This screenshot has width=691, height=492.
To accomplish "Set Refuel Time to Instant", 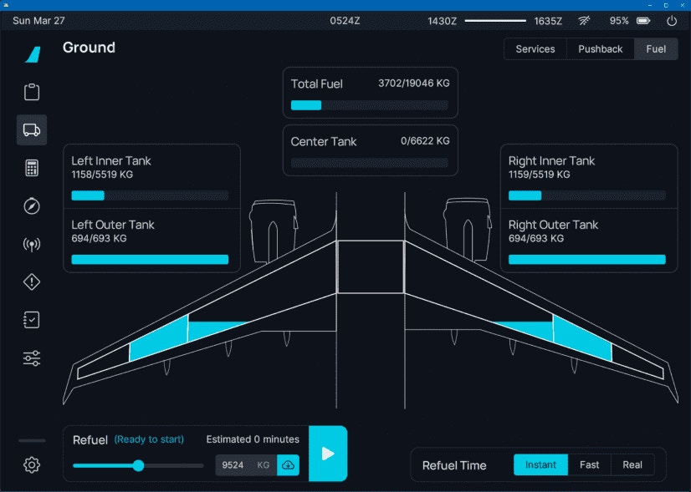I will pyautogui.click(x=540, y=465).
